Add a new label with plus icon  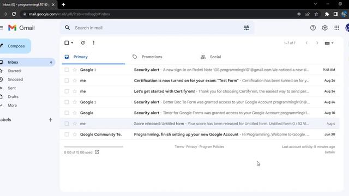pos(51,120)
